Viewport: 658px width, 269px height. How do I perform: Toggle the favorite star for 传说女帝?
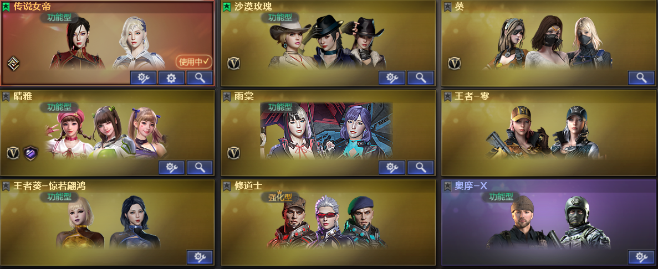tap(6, 7)
